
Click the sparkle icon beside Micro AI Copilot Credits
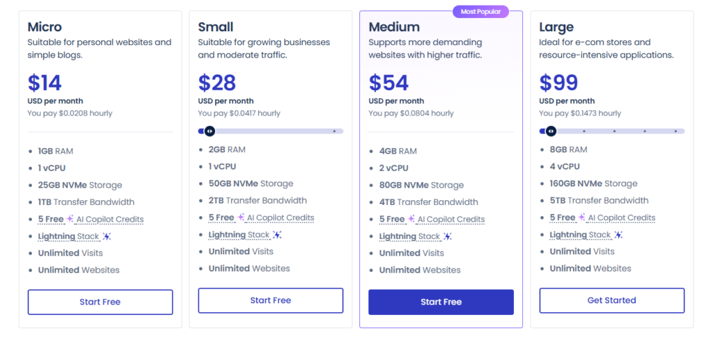[70, 219]
